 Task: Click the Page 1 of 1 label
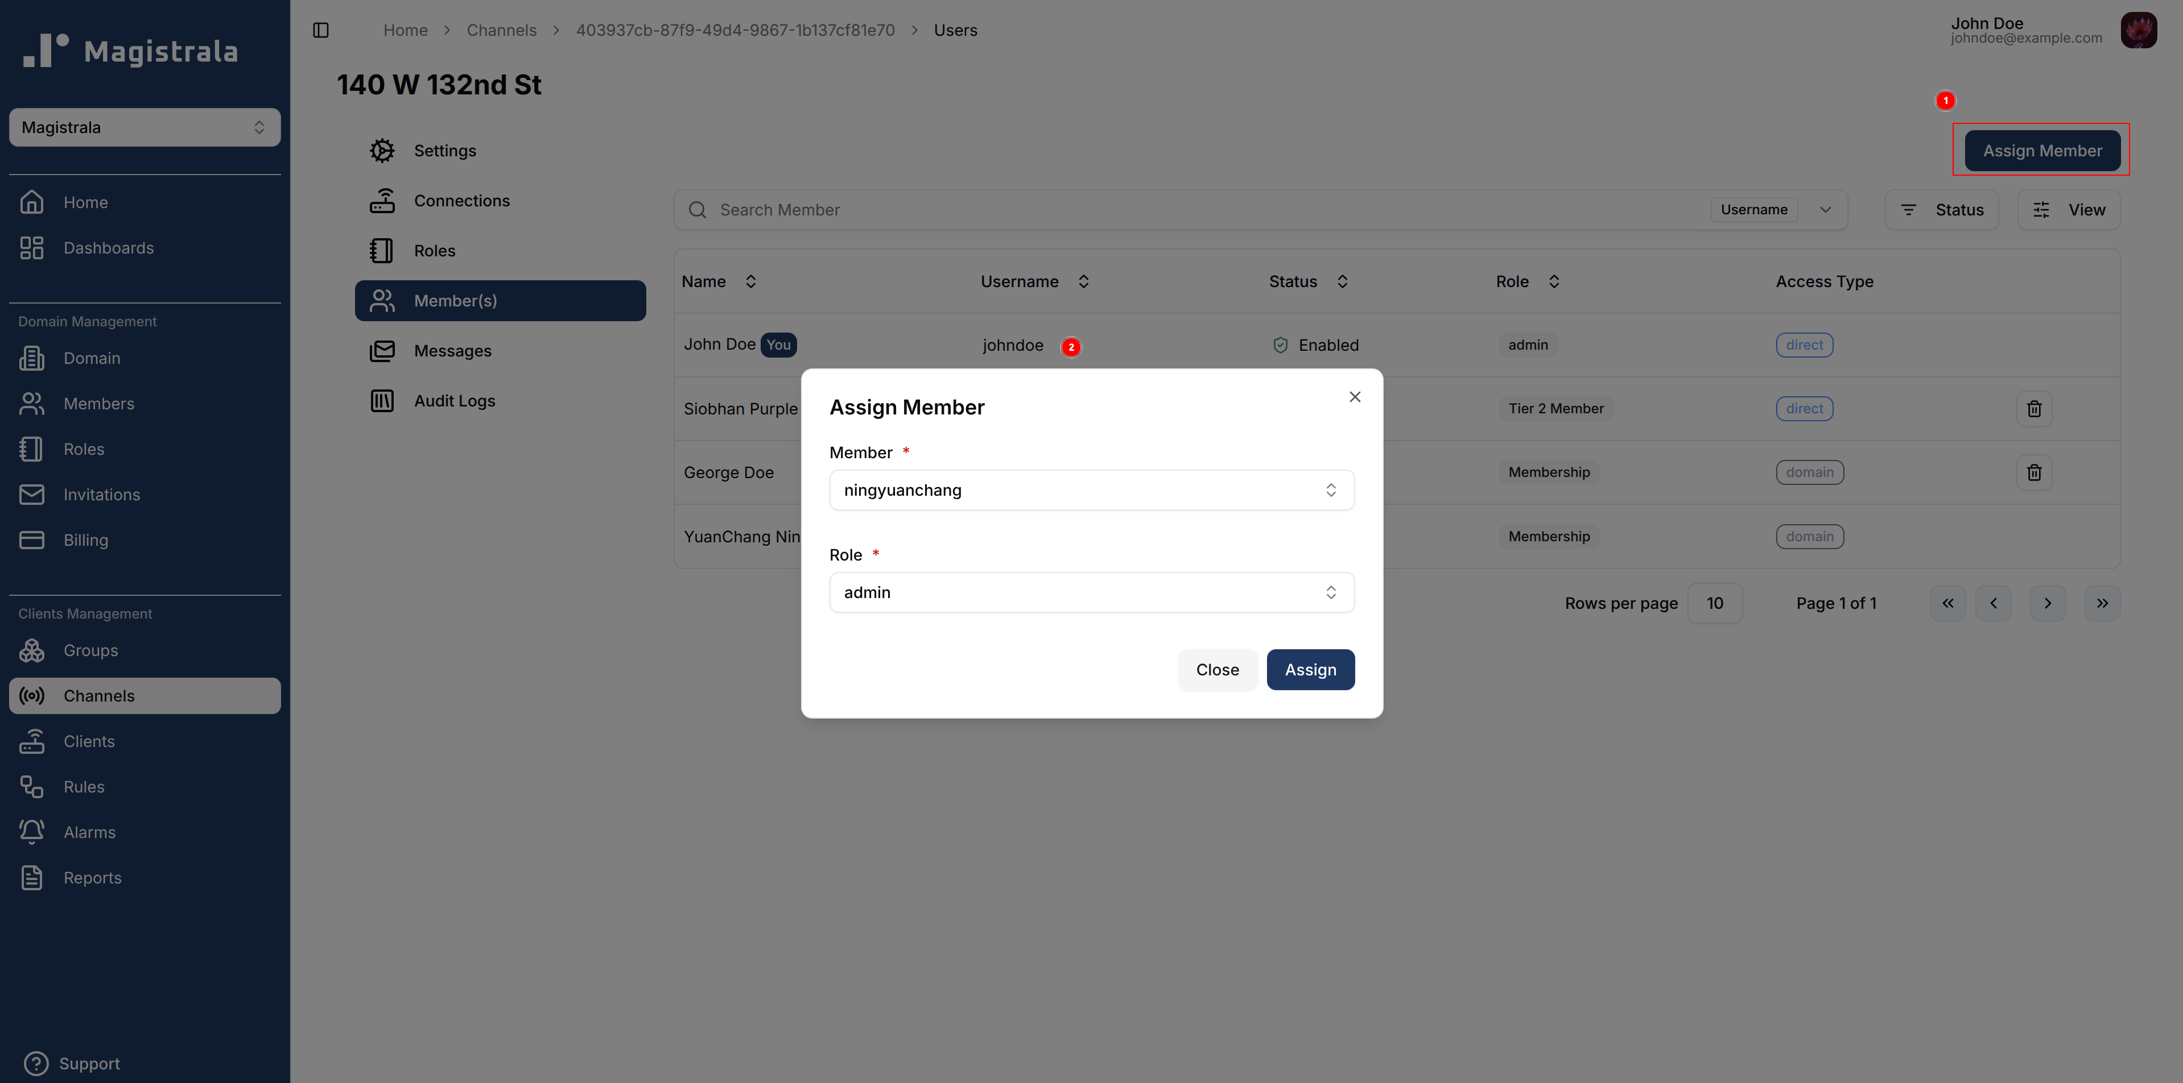[1837, 604]
